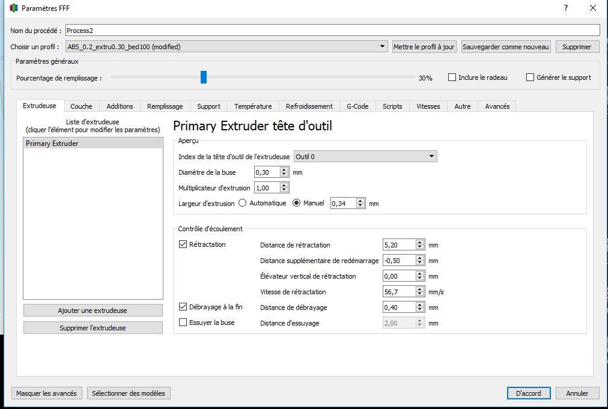Switch to the Température tab

(x=253, y=106)
